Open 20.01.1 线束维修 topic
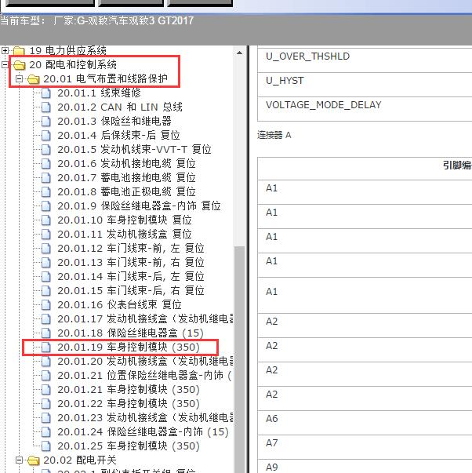Image resolution: width=472 pixels, height=473 pixels. [x=100, y=93]
